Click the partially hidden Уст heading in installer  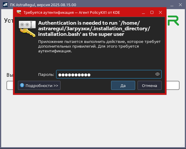[8, 21]
